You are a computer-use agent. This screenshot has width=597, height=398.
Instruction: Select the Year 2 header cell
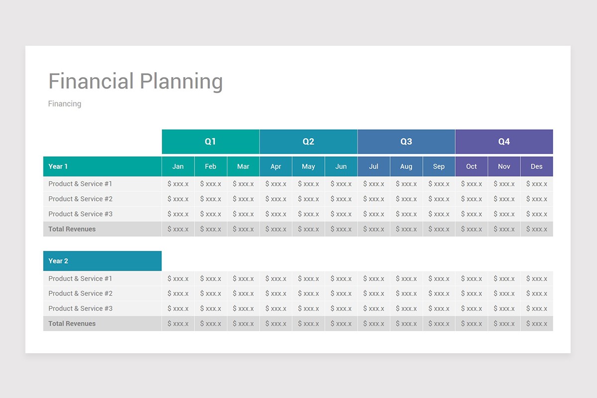tap(102, 261)
